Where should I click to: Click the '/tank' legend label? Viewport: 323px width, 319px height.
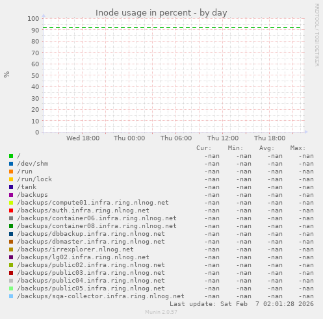tap(27, 187)
